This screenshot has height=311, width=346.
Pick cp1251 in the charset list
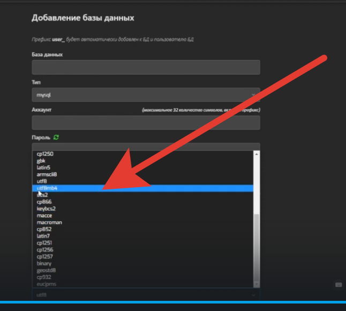click(x=44, y=243)
